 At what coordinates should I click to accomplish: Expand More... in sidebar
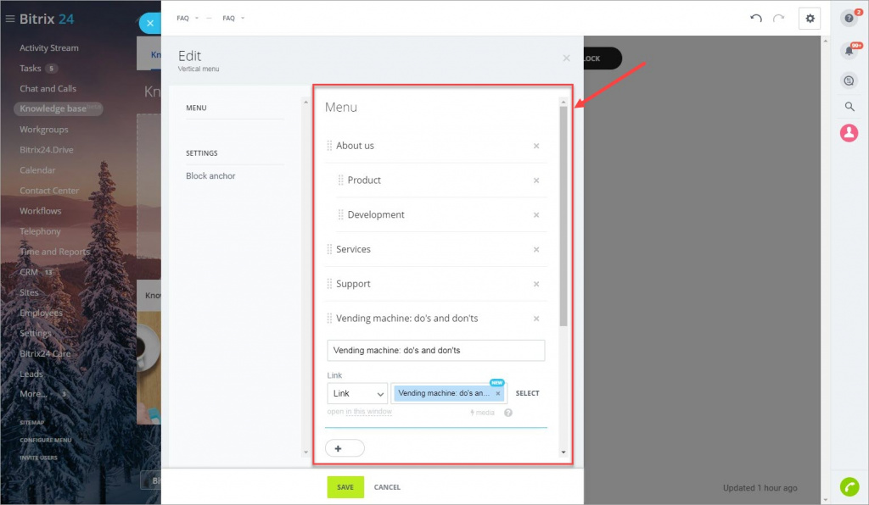33,394
